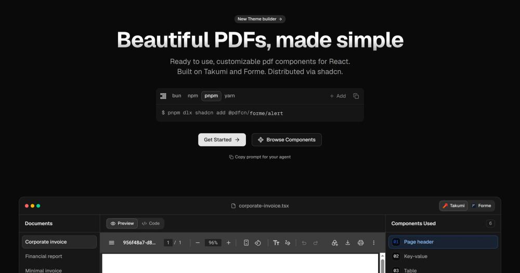Click the red window dot
The height and width of the screenshot is (273, 520).
click(x=27, y=206)
